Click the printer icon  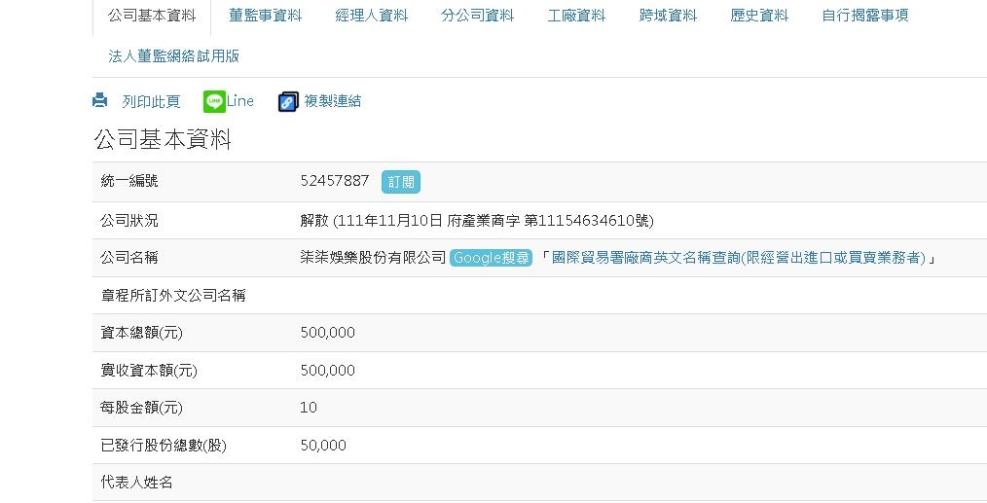pos(100,101)
